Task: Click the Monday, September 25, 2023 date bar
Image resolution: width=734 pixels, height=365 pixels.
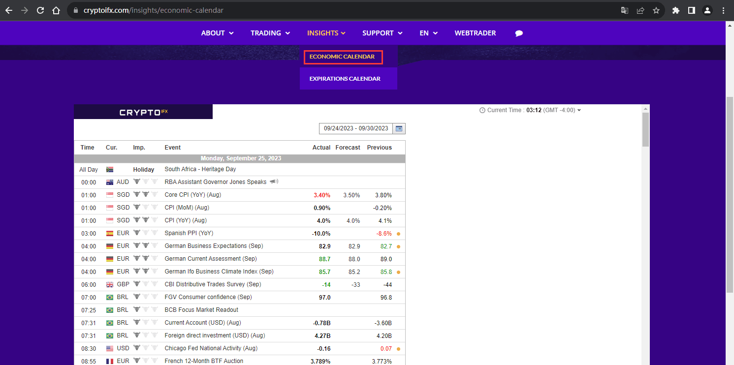Action: [240, 158]
